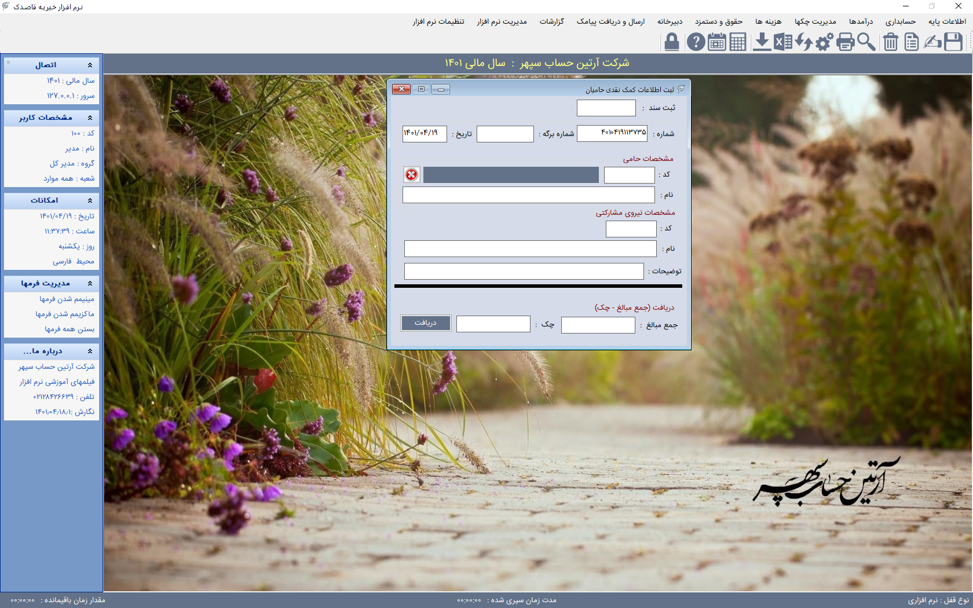
Task: Open the حسابداری menu
Action: tap(900, 21)
